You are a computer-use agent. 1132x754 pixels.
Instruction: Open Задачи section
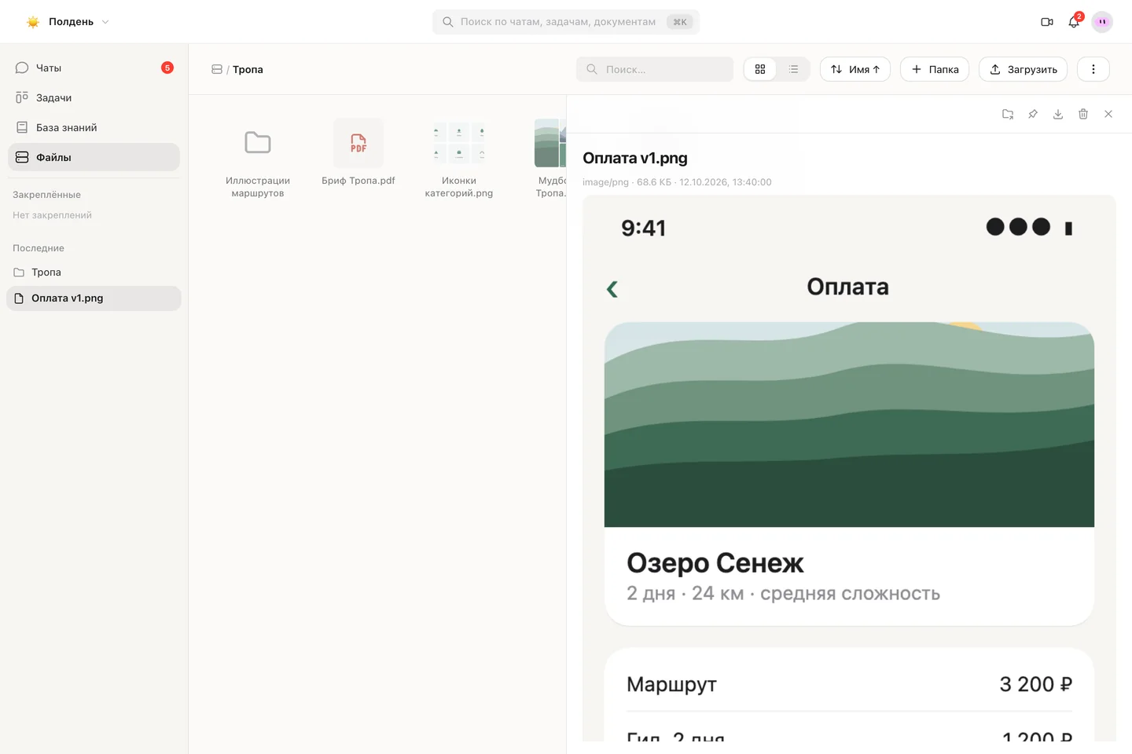(x=94, y=97)
